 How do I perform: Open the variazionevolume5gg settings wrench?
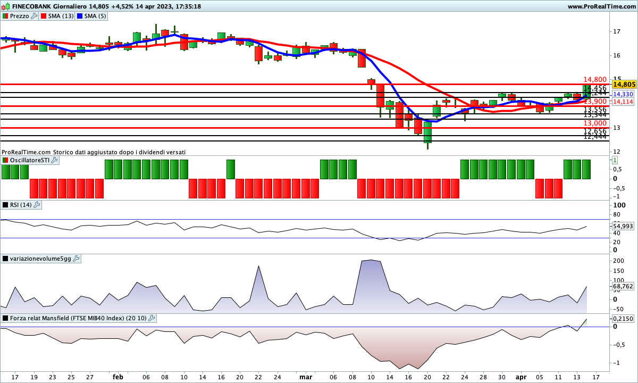(76, 259)
